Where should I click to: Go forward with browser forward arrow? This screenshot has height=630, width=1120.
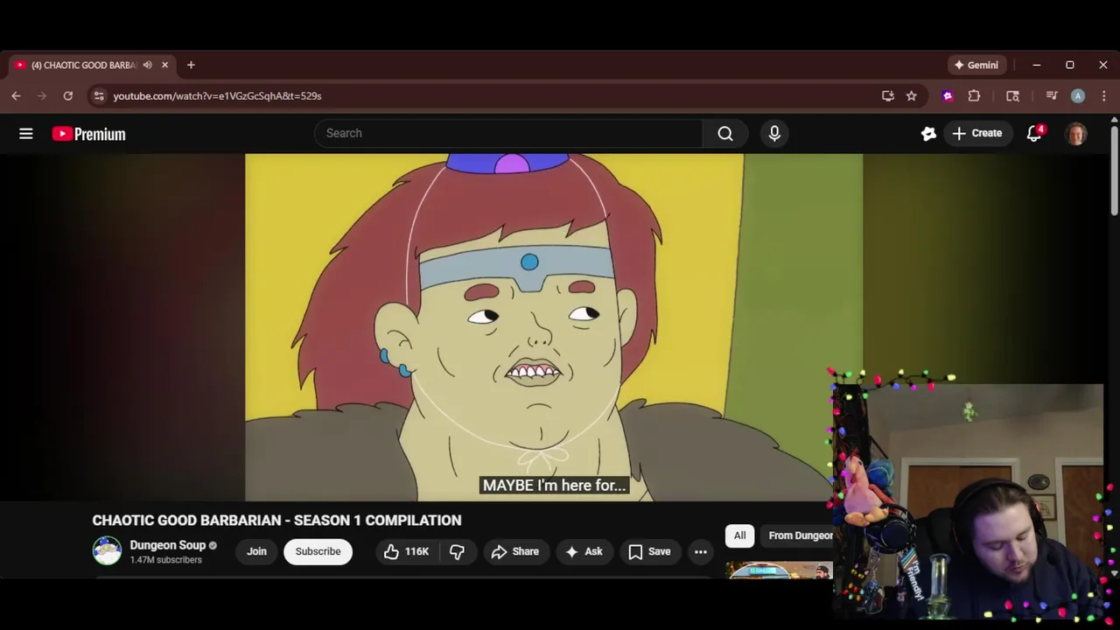click(x=41, y=96)
